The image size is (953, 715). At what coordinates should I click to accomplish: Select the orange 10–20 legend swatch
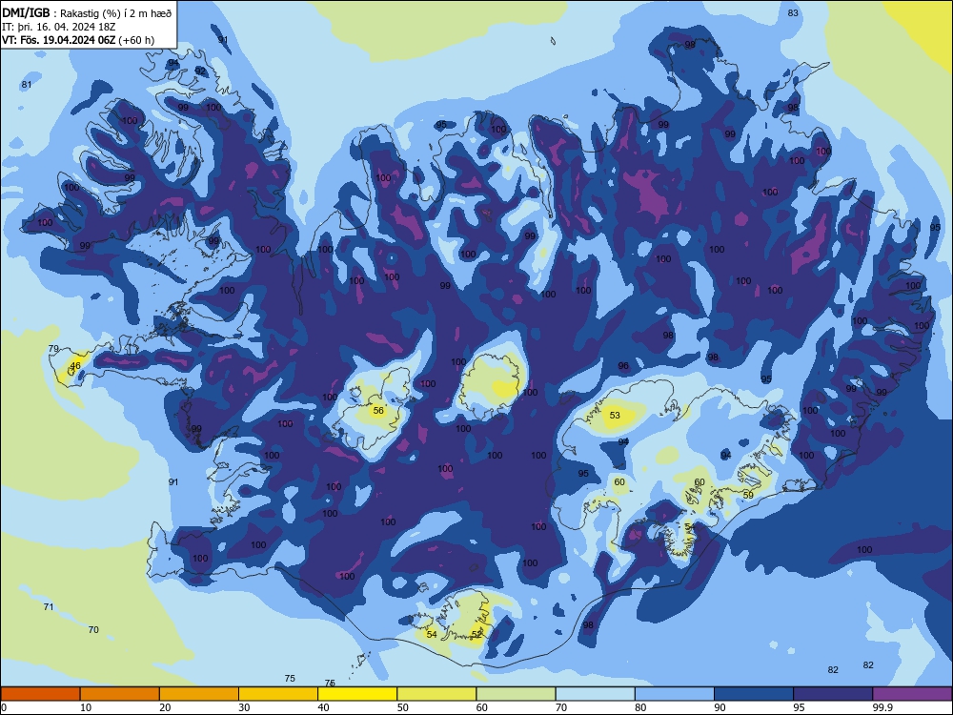120,694
